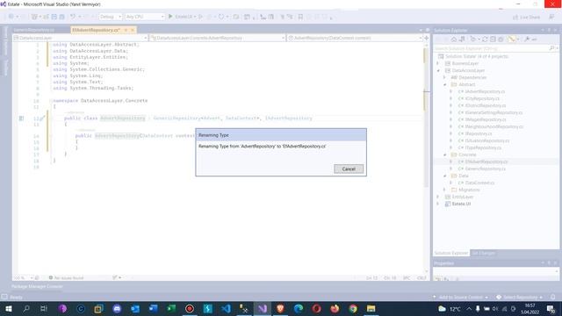
Task: Select IAdvertRepository.cs in Solution Explorer
Action: pos(485,91)
